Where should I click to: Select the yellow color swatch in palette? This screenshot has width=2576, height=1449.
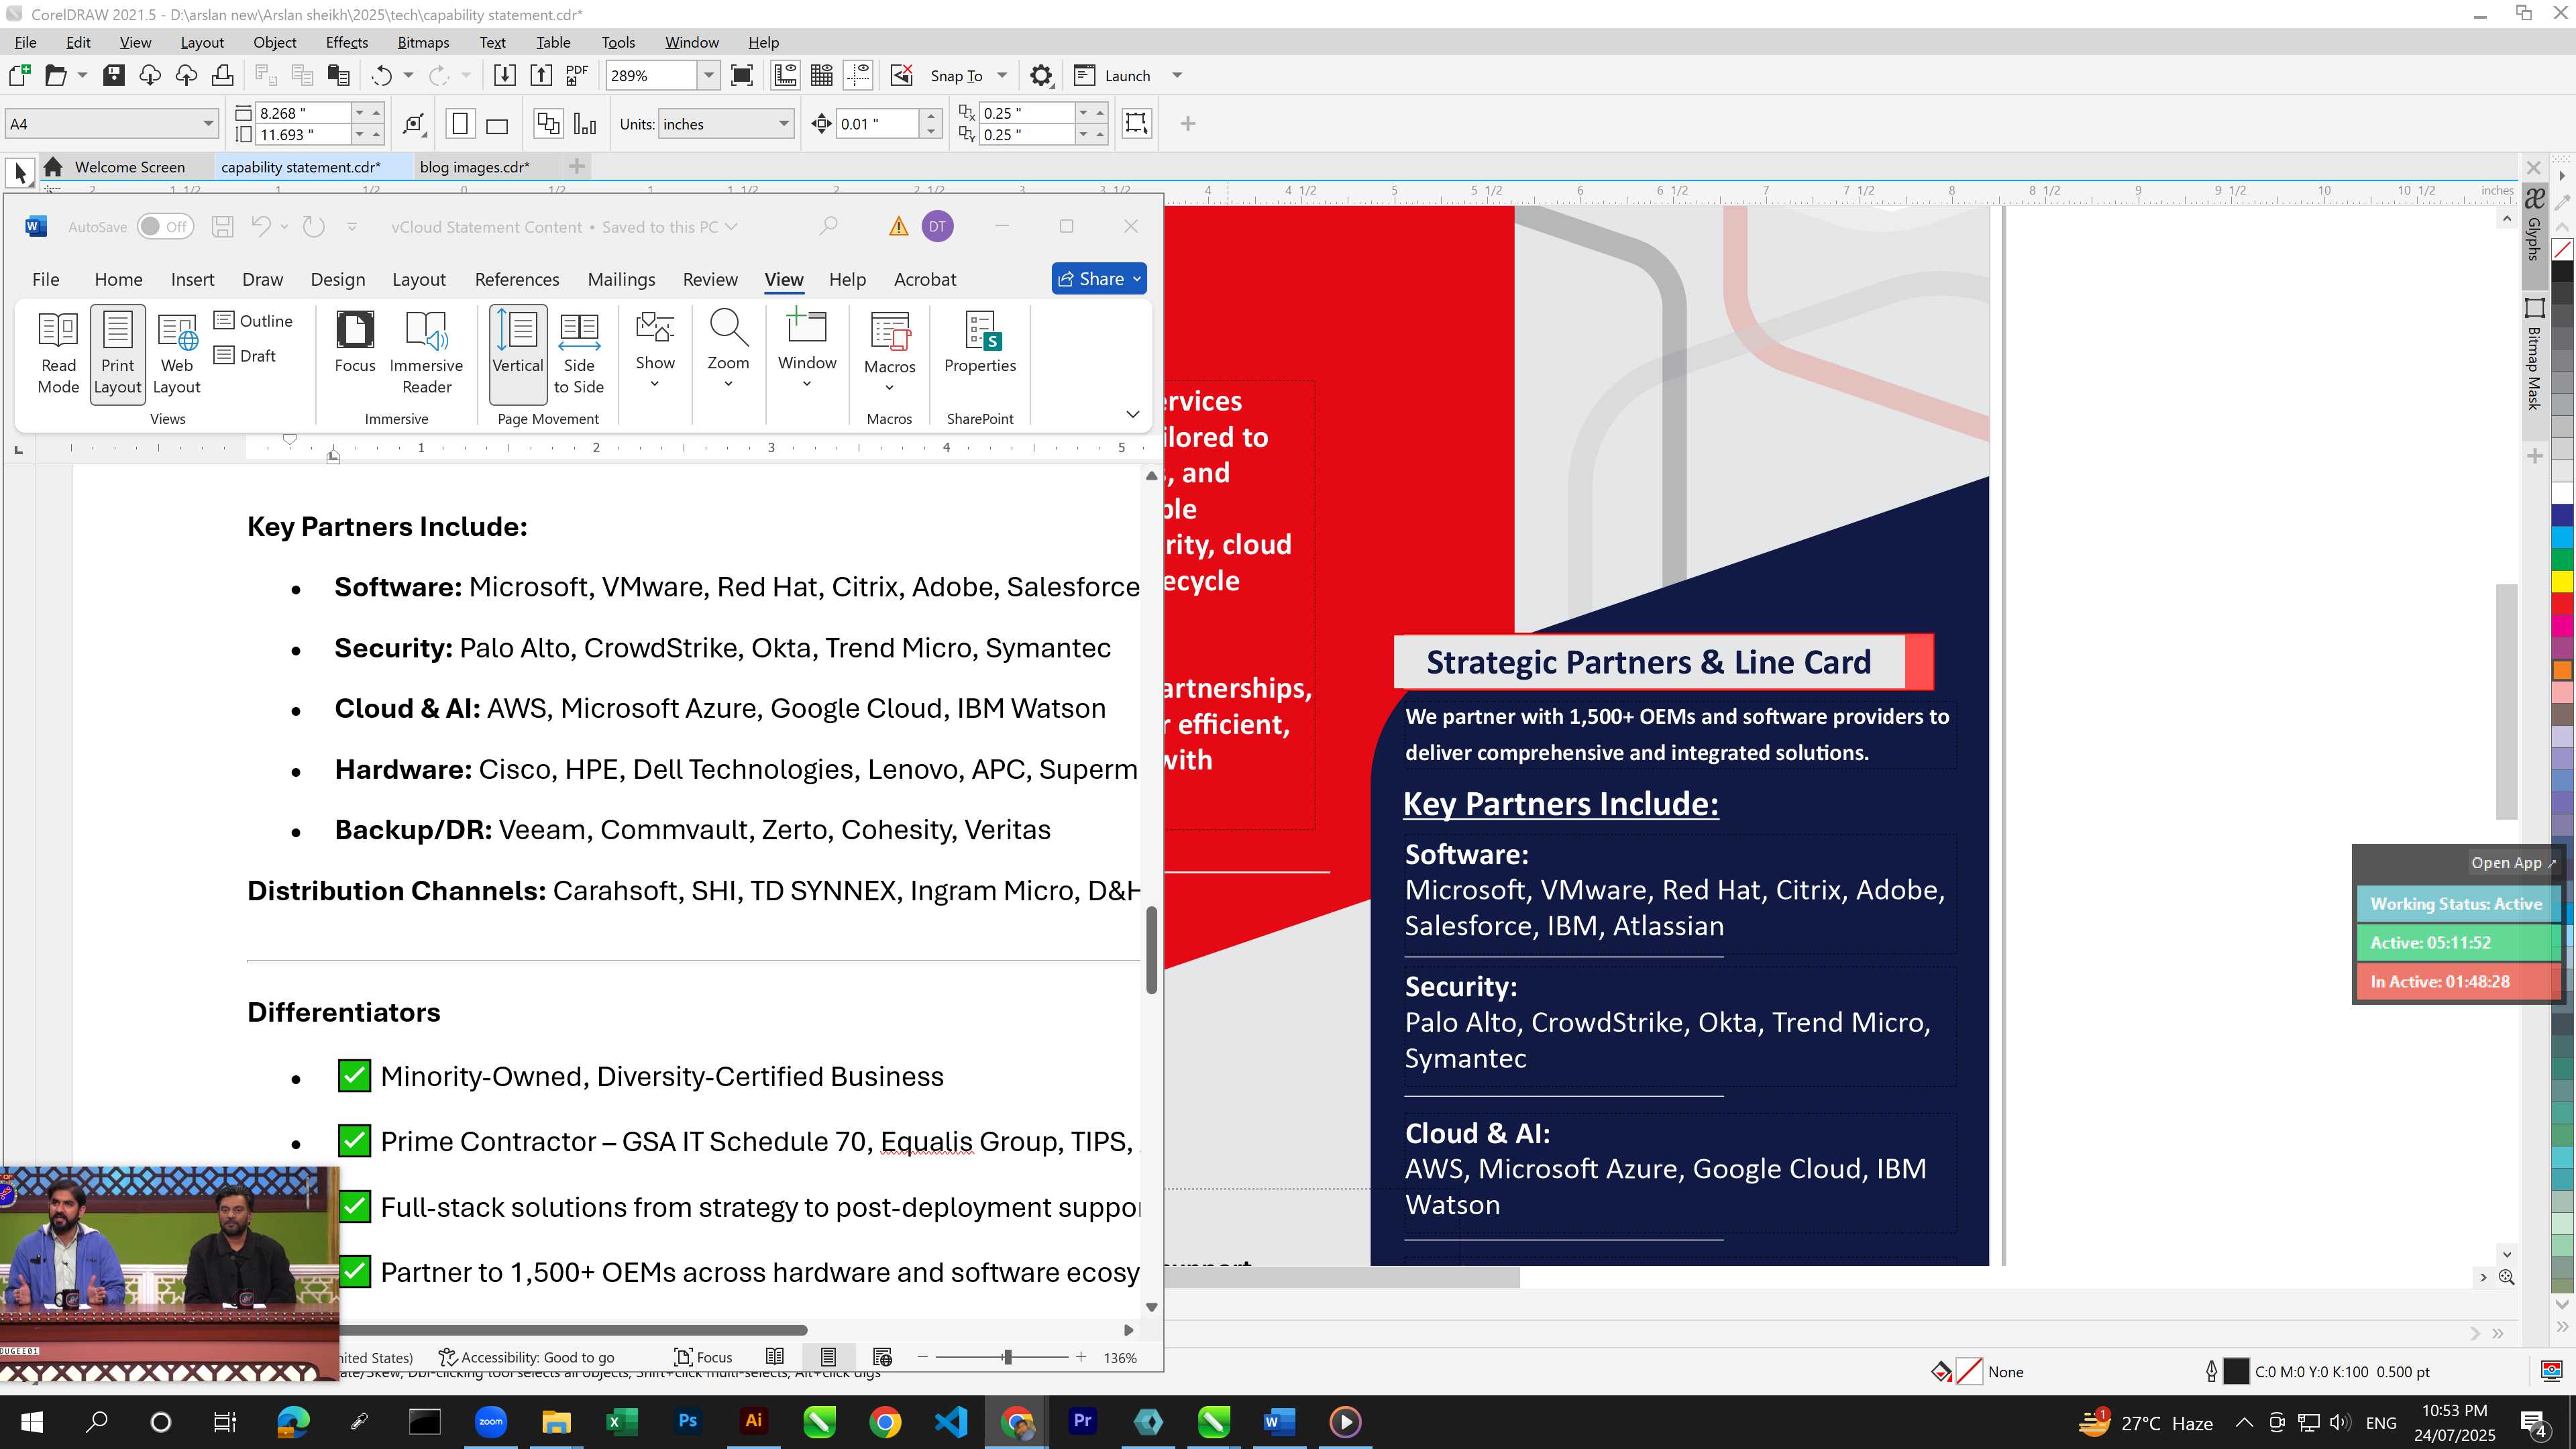2563,581
